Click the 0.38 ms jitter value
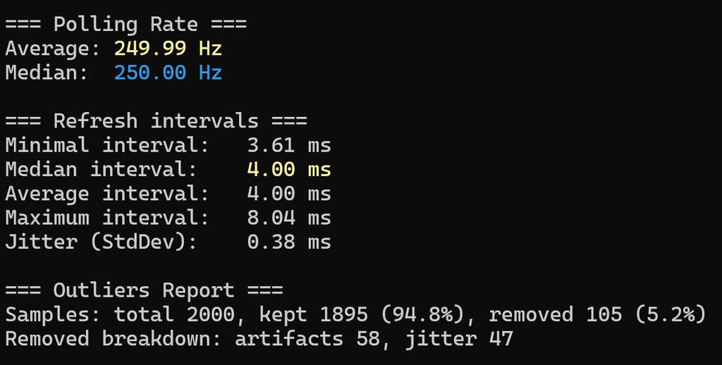The image size is (722, 365). [288, 242]
